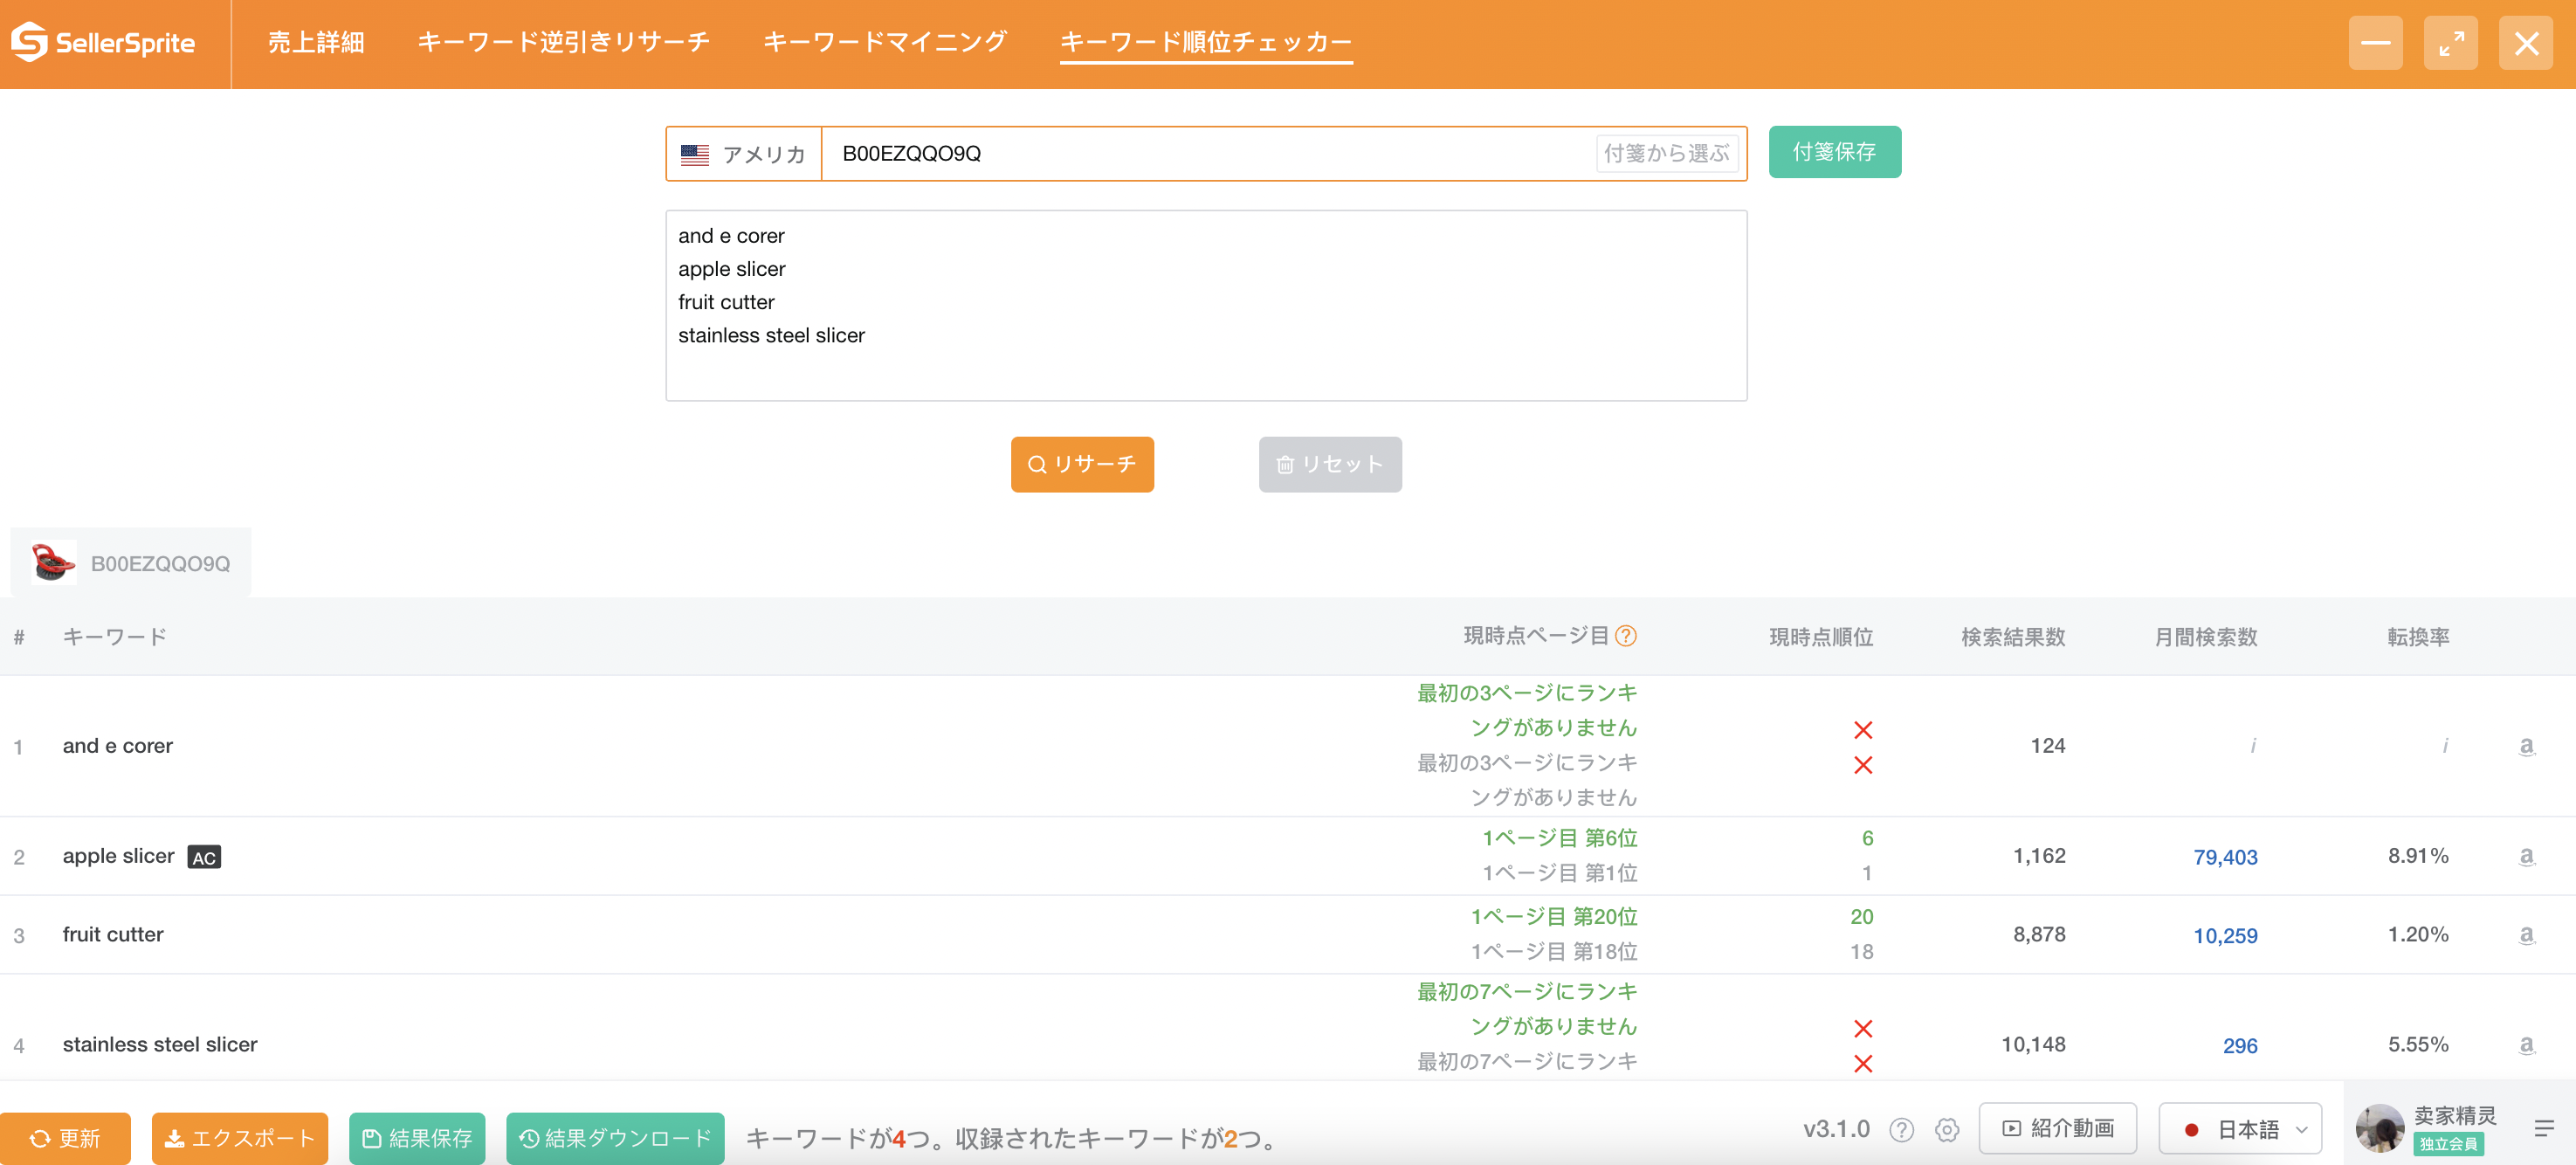
Task: Select the B00EZQQO9Q product tab
Action: click(131, 563)
